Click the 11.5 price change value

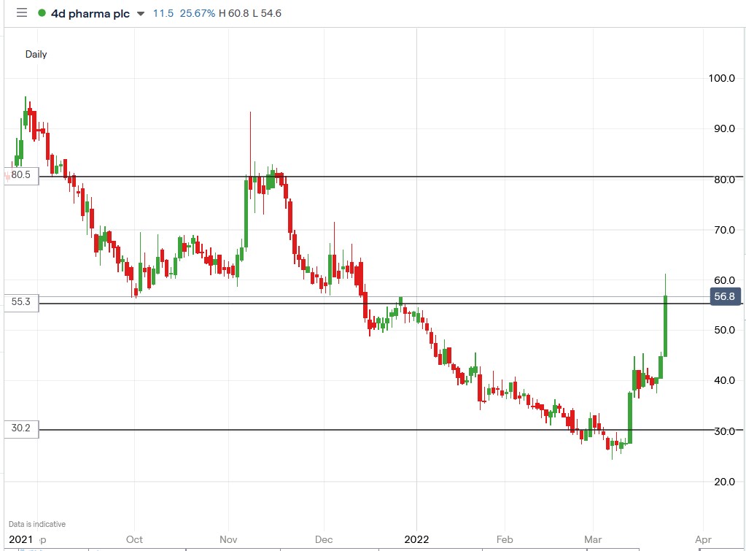point(162,13)
